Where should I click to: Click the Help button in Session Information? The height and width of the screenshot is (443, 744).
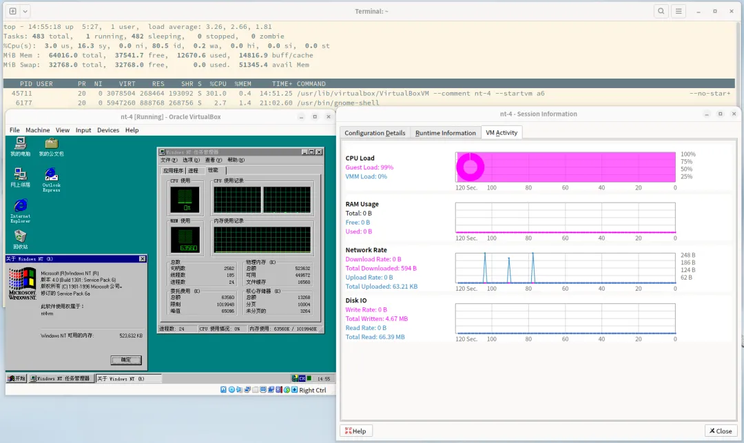click(x=356, y=431)
